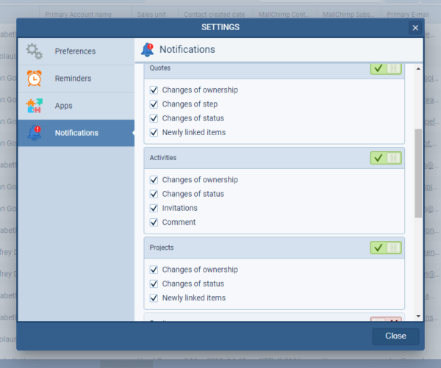Disable the Activities notifications switch
This screenshot has height=368, width=441.
pos(387,158)
